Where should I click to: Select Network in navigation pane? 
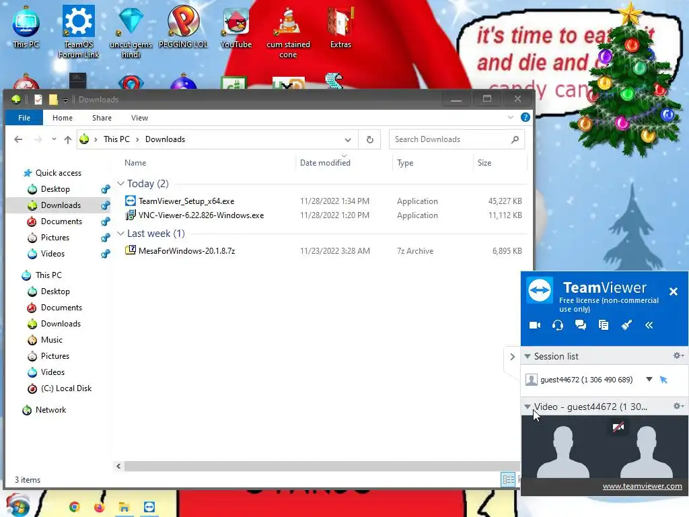click(50, 410)
